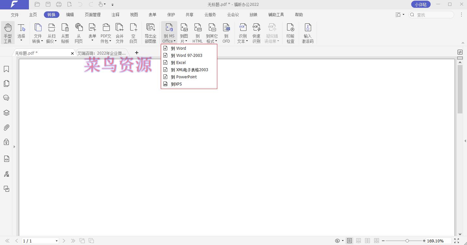Open the 输入激活码 activation tool

tap(308, 32)
